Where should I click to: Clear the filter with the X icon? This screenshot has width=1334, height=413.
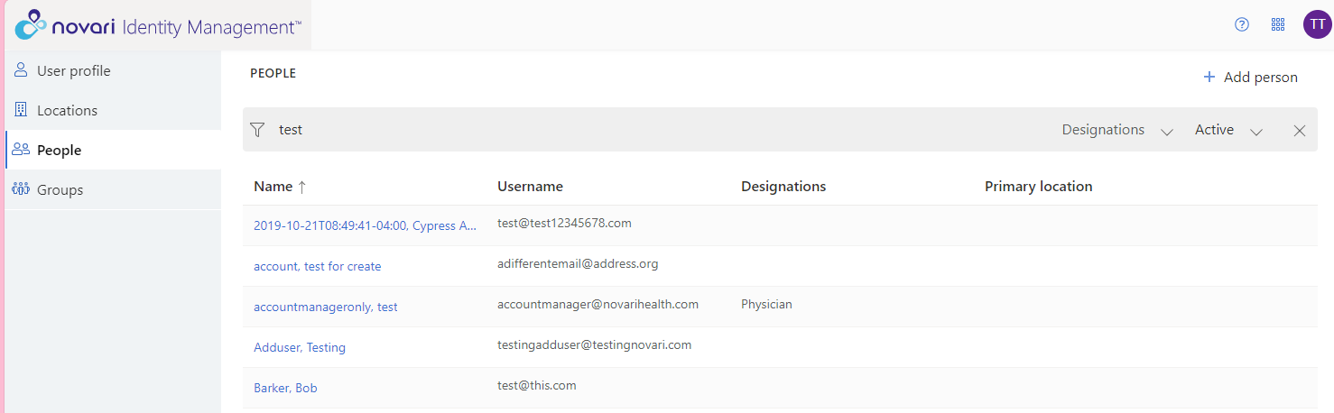click(1300, 131)
